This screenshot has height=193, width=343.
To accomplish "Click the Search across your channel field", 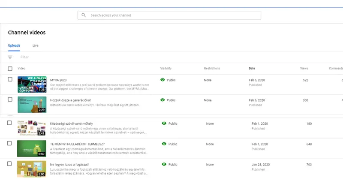I will (171, 15).
